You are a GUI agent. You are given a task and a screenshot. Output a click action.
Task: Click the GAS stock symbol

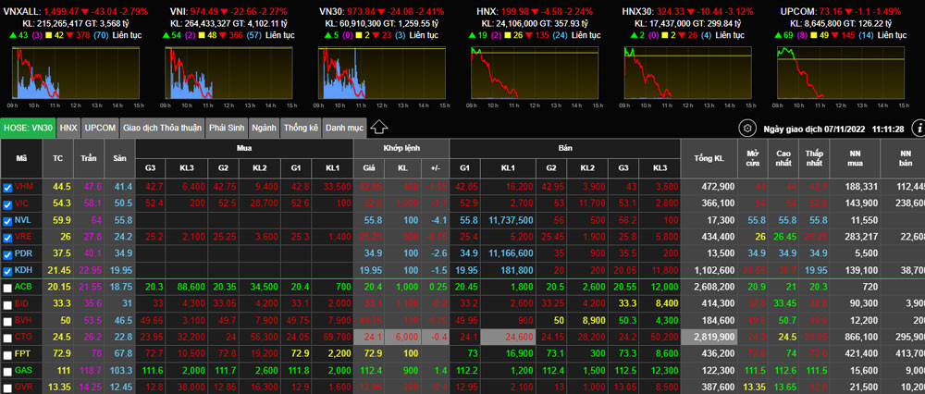coord(23,370)
